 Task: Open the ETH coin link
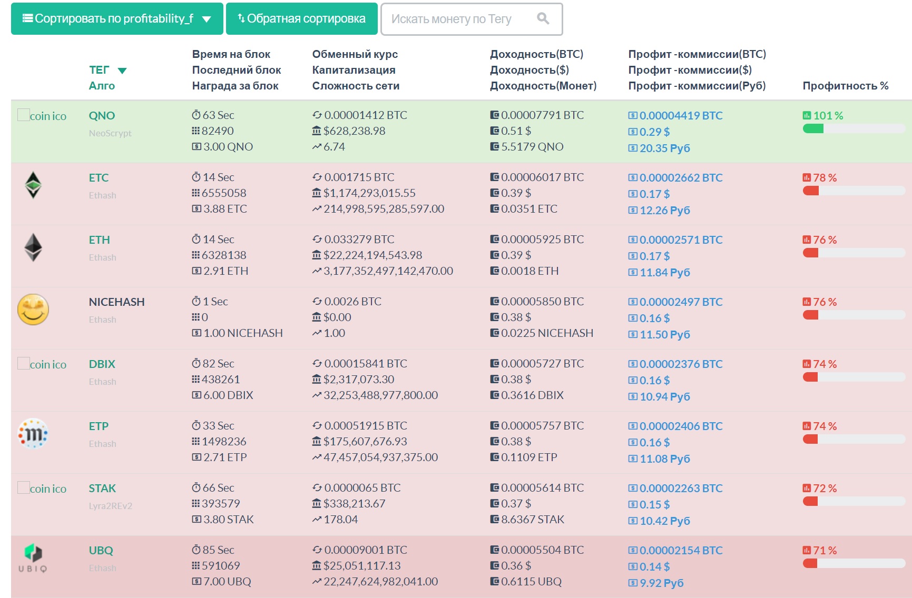[99, 240]
